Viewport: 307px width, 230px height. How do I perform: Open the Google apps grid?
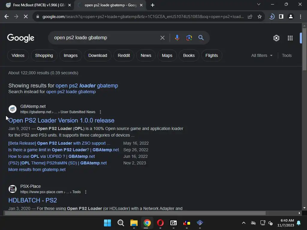click(x=290, y=38)
